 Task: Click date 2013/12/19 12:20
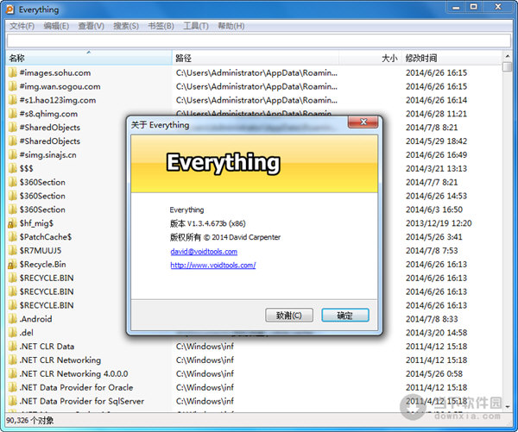[439, 223]
